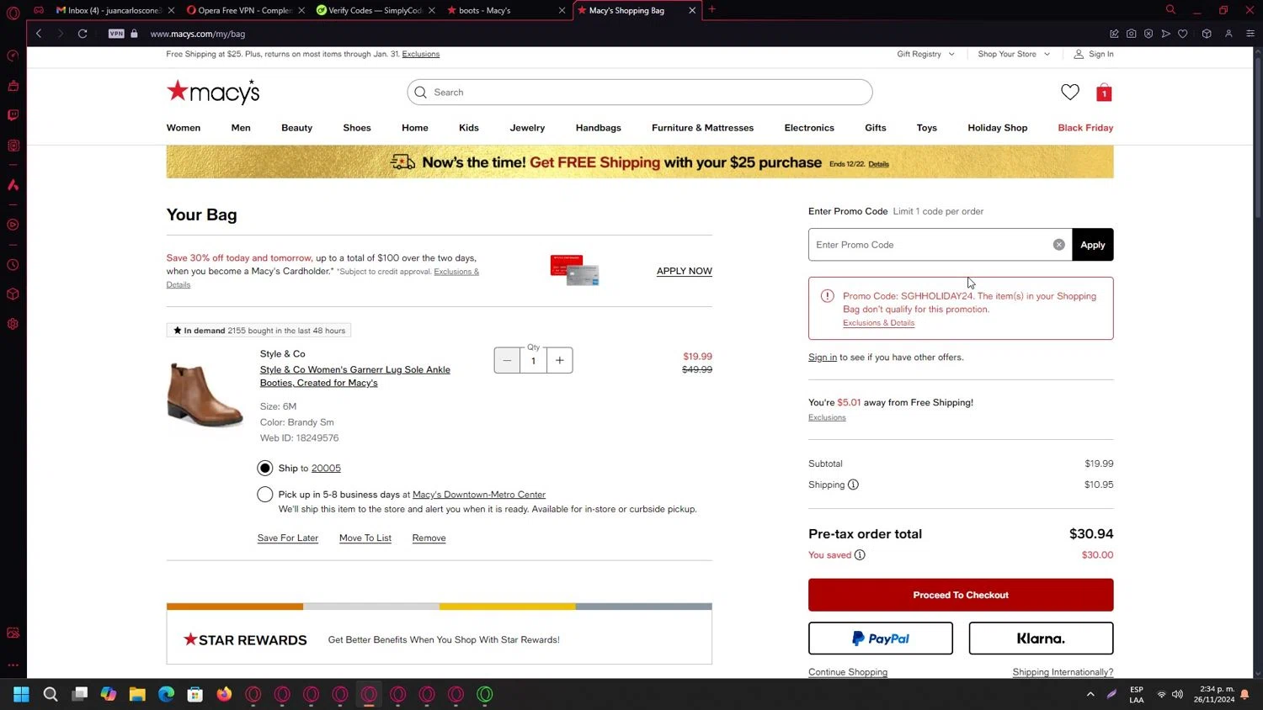Decrease item quantity with minus
Image resolution: width=1263 pixels, height=710 pixels.
pos(507,360)
